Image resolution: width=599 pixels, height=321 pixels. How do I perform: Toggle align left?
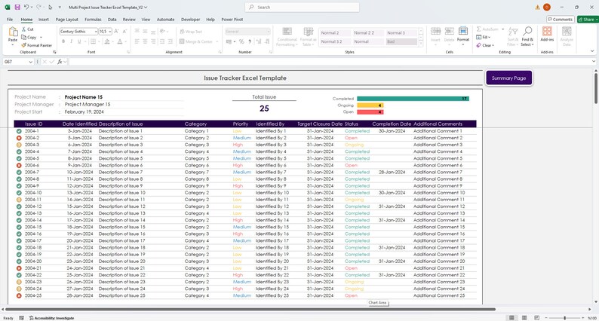pos(137,41)
